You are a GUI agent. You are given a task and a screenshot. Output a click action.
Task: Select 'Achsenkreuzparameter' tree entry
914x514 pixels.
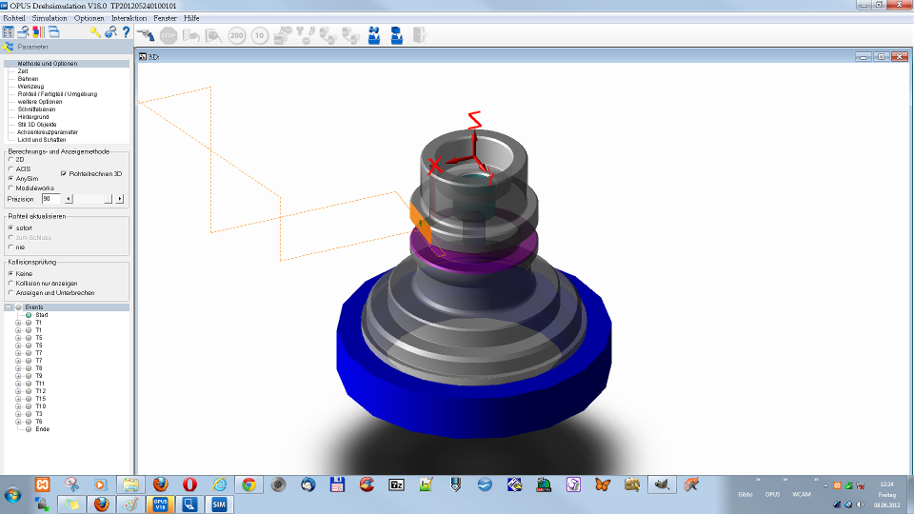pos(48,132)
